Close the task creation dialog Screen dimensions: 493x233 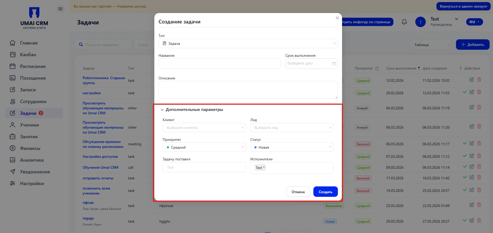337,18
